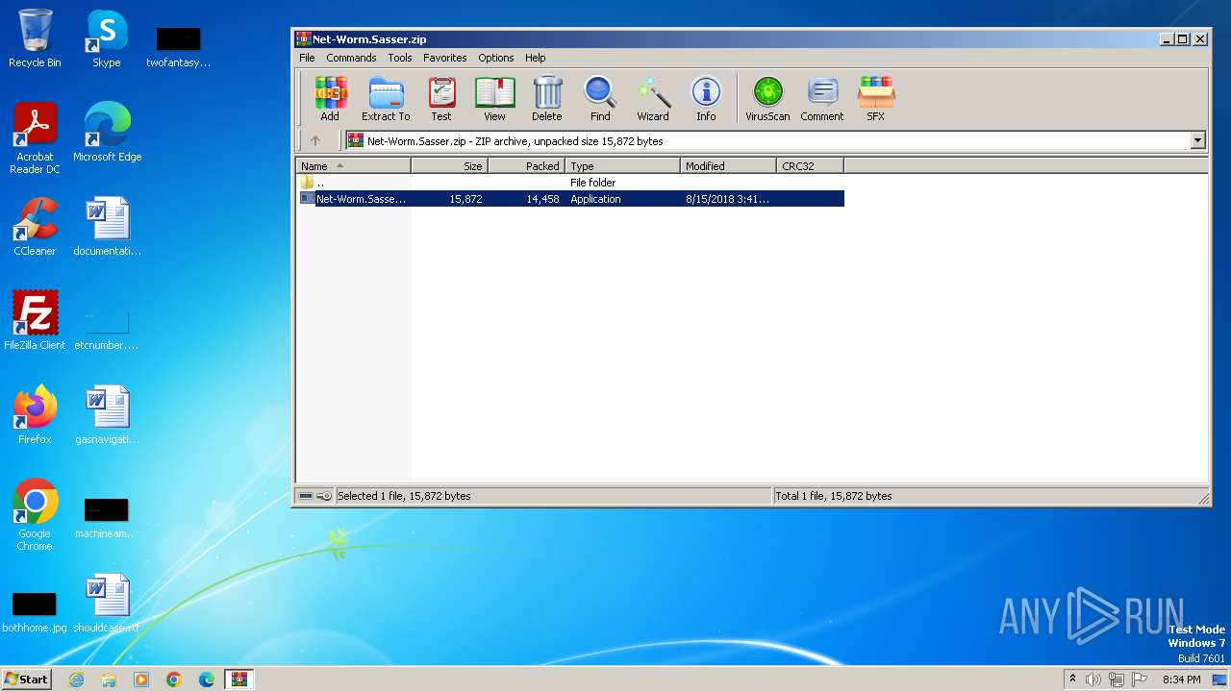
Task: Sort by the Name column header
Action: click(x=353, y=166)
